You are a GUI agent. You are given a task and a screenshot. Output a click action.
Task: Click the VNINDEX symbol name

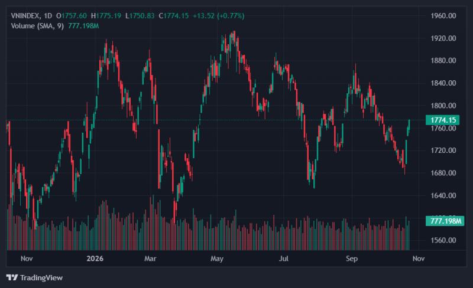pyautogui.click(x=25, y=16)
